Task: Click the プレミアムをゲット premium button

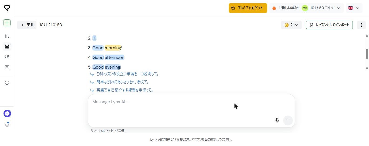Action: click(248, 8)
